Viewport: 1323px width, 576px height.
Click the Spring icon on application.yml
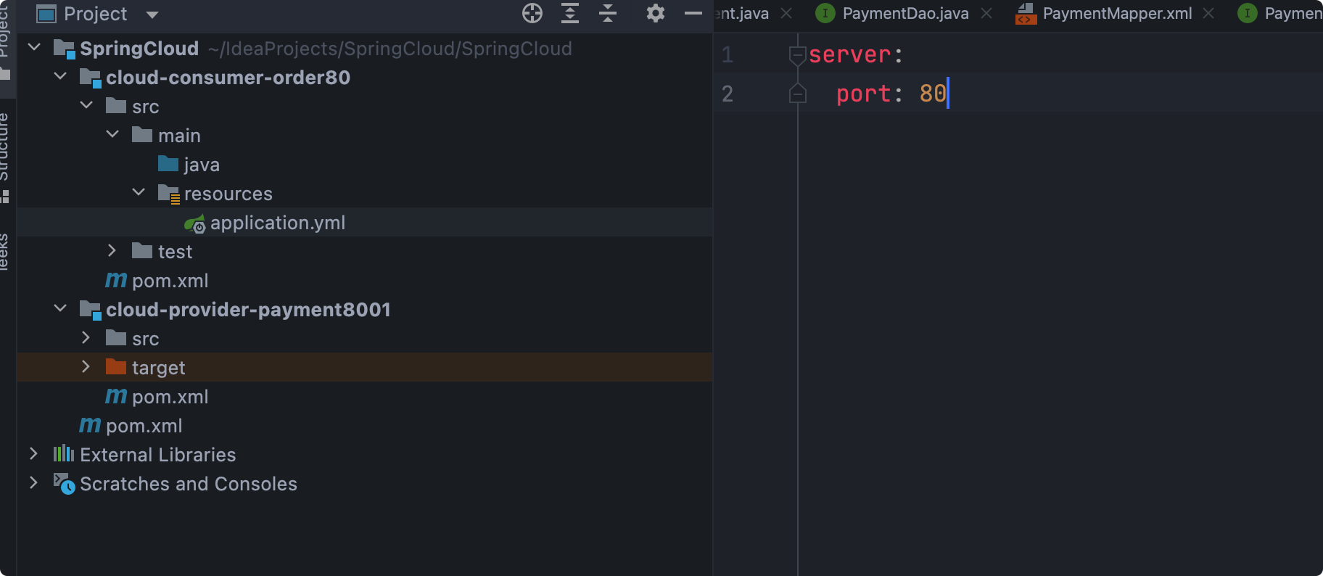click(x=194, y=223)
